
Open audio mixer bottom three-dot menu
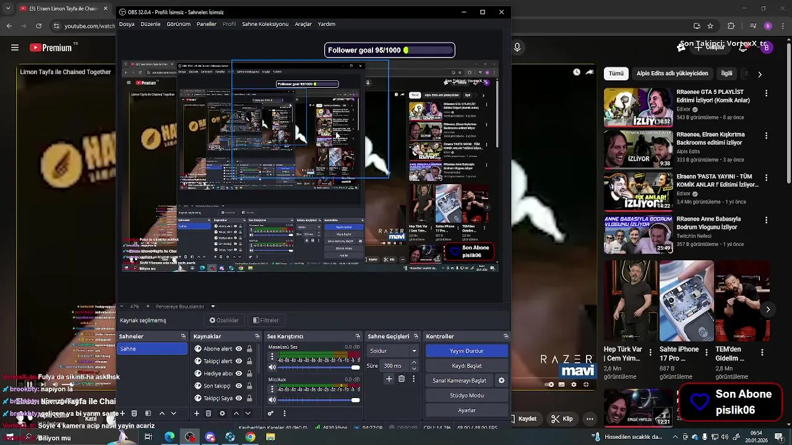[x=285, y=413]
